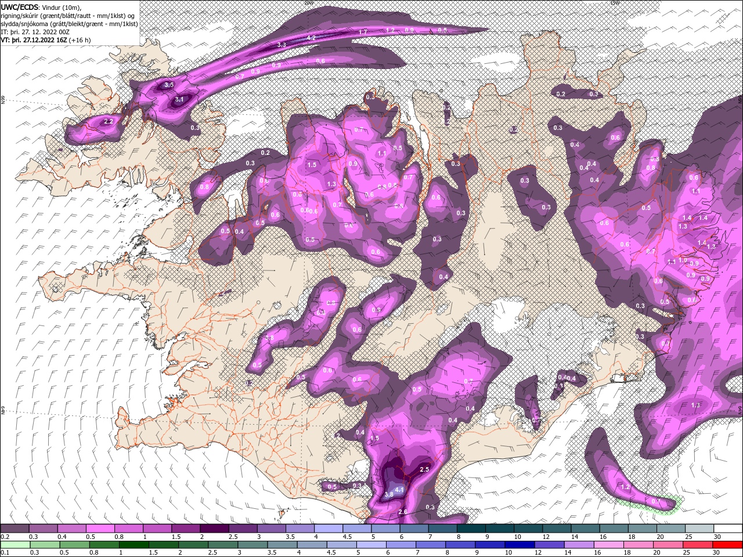The width and height of the screenshot is (743, 557).
Task: Click the 4.5 label under the upper legend
Action: [347, 537]
